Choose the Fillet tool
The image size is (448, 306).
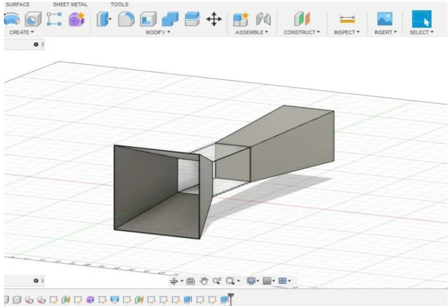tap(126, 20)
